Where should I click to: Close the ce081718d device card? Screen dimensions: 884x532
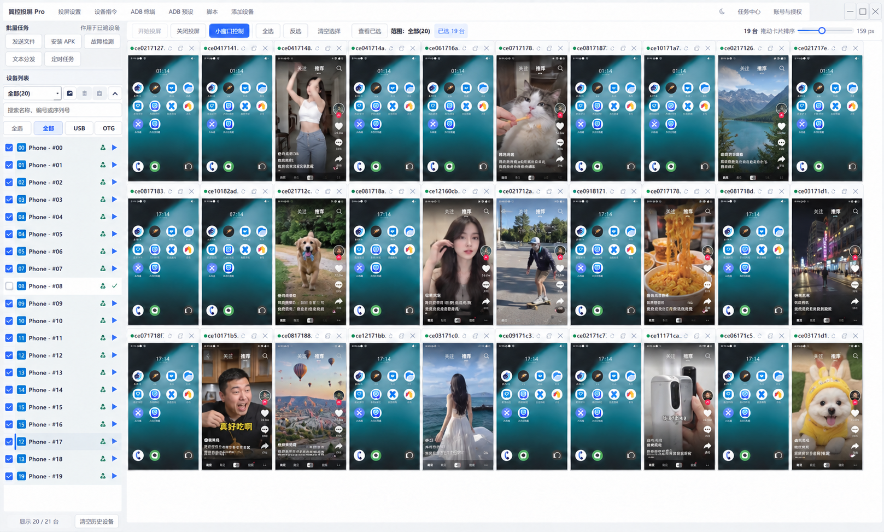tap(782, 191)
